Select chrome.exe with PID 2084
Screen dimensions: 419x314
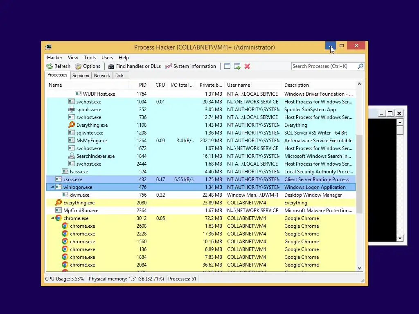[x=201, y=265]
